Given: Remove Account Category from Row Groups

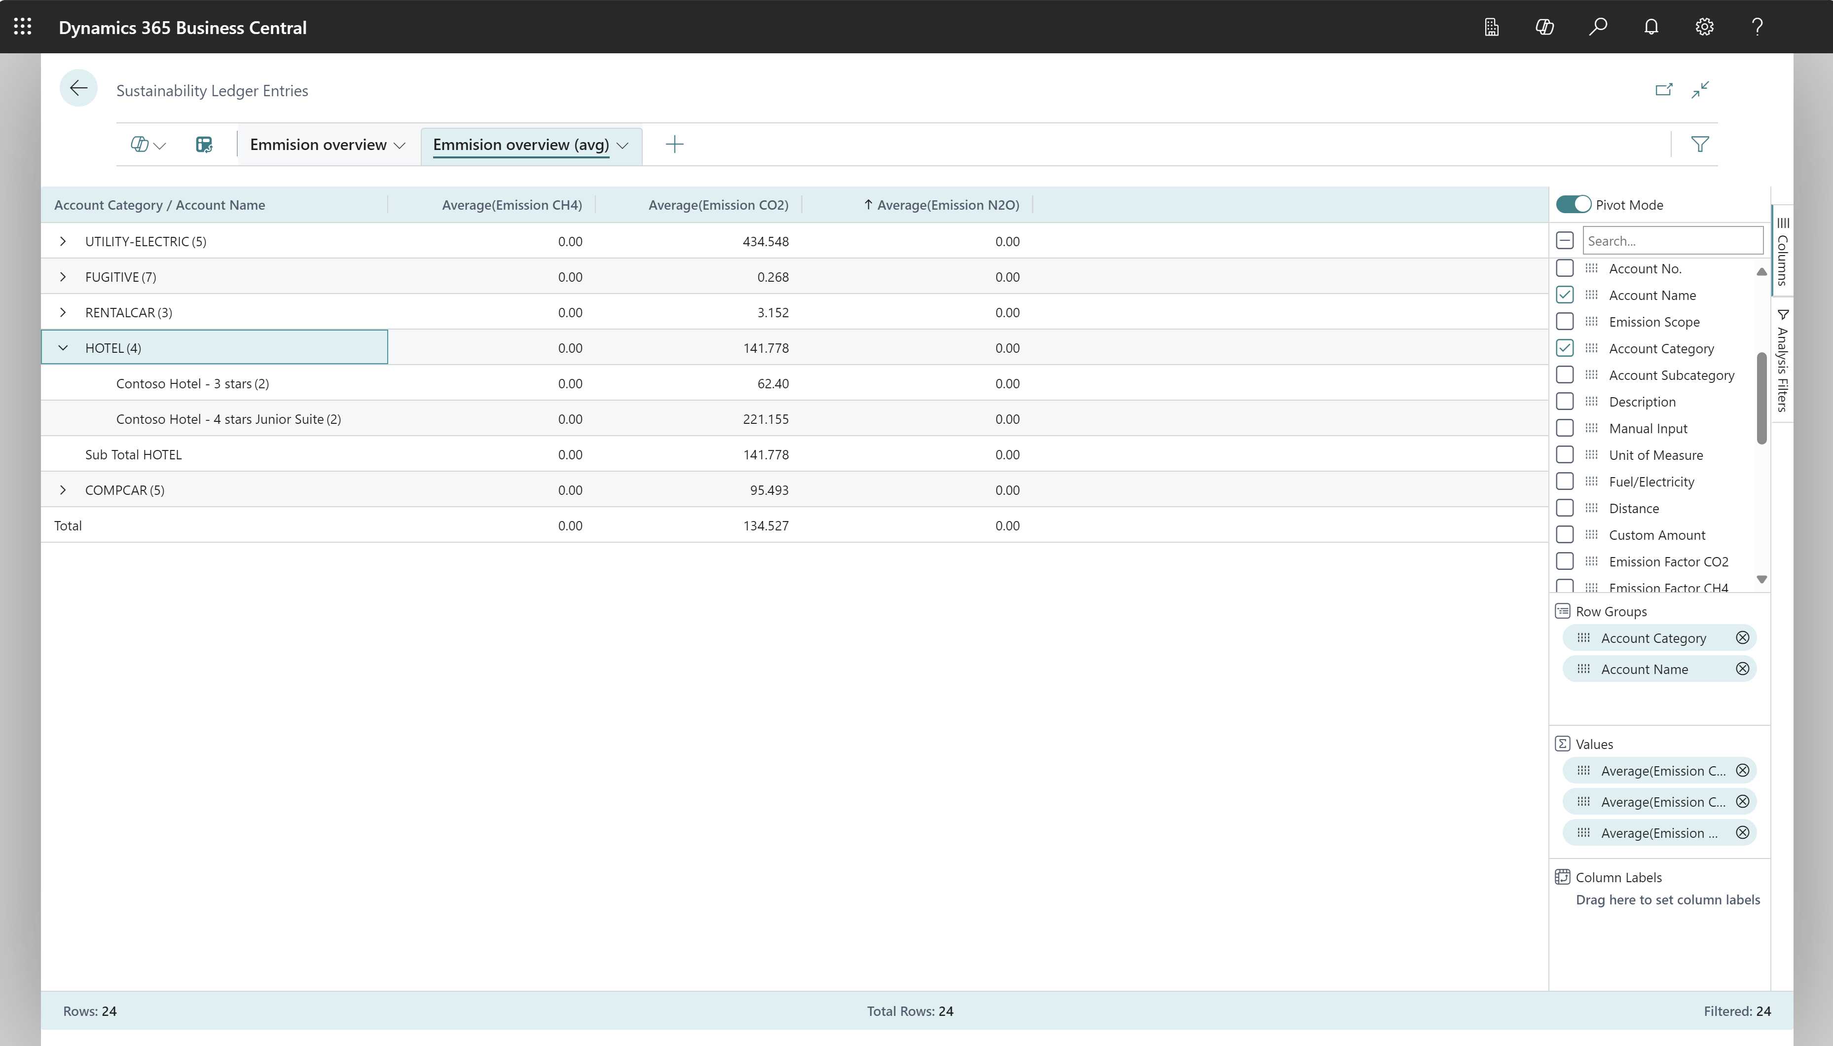Looking at the screenshot, I should point(1743,637).
